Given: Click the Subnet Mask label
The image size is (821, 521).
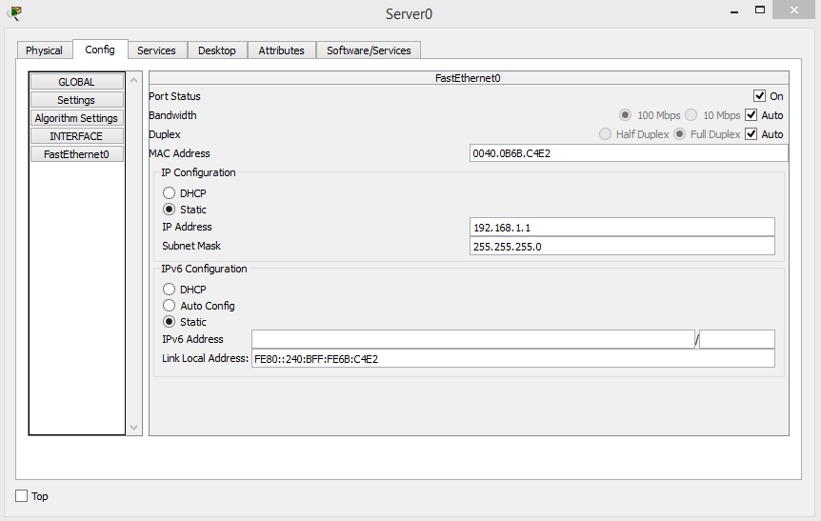Looking at the screenshot, I should coord(191,246).
